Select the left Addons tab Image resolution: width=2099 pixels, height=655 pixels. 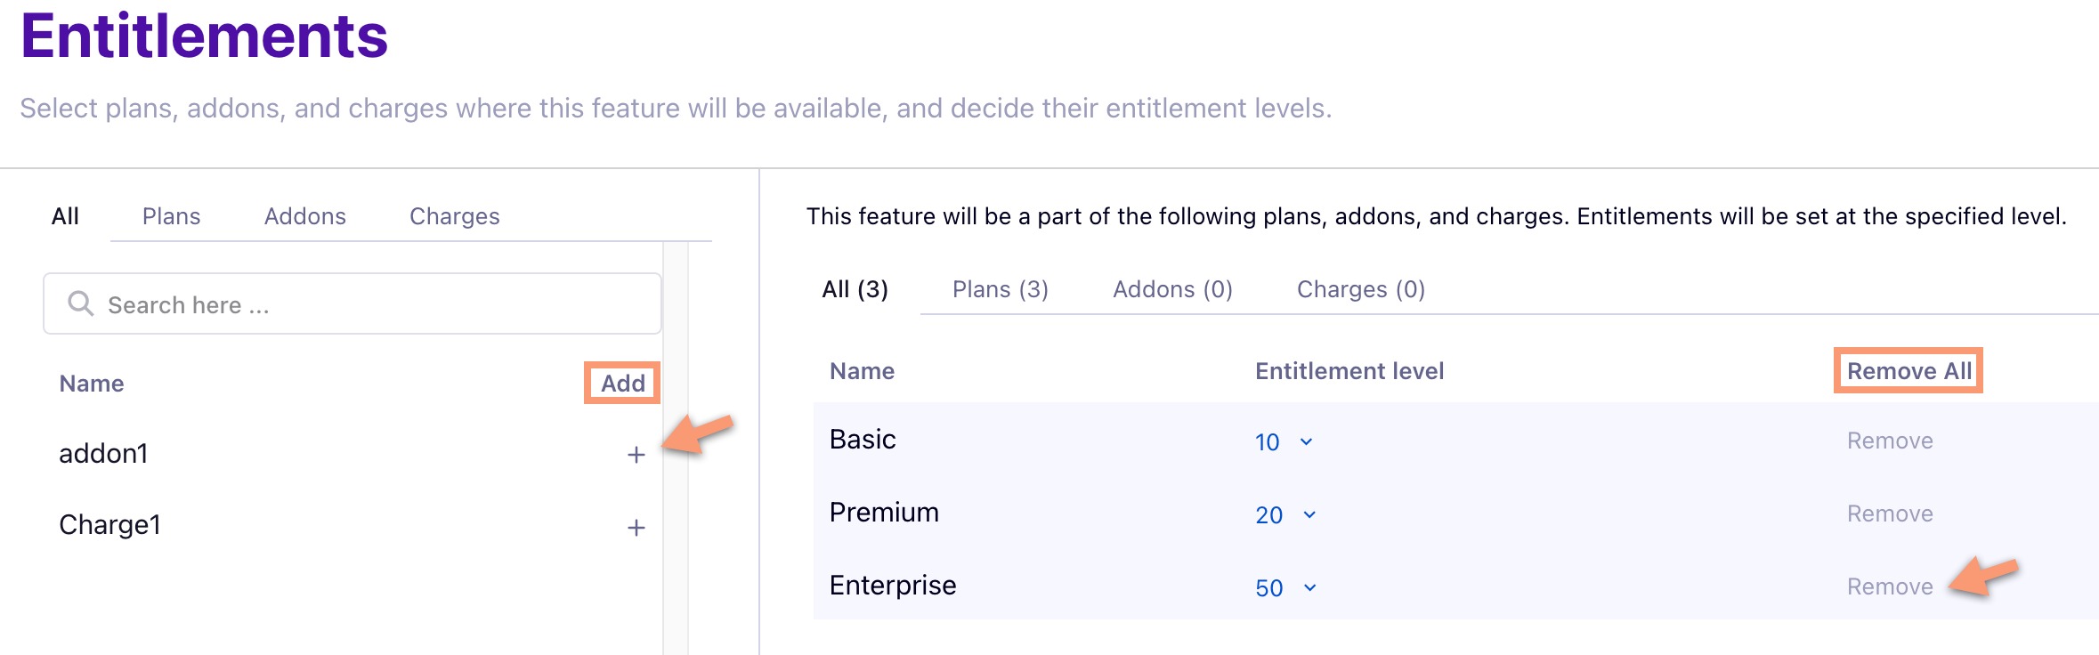[304, 216]
